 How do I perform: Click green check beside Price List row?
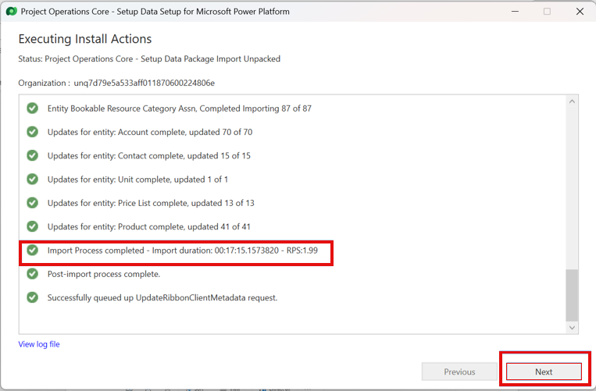pos(32,203)
